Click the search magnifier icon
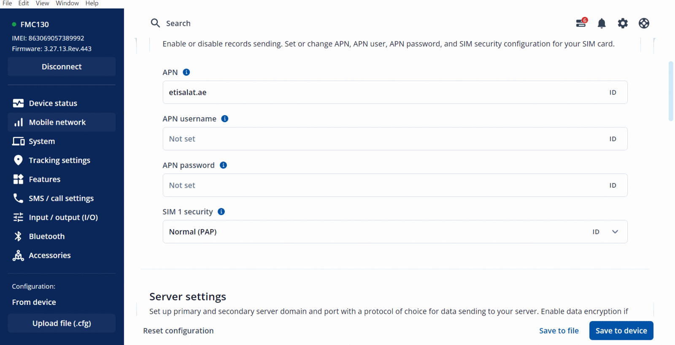This screenshot has width=675, height=345. 155,23
